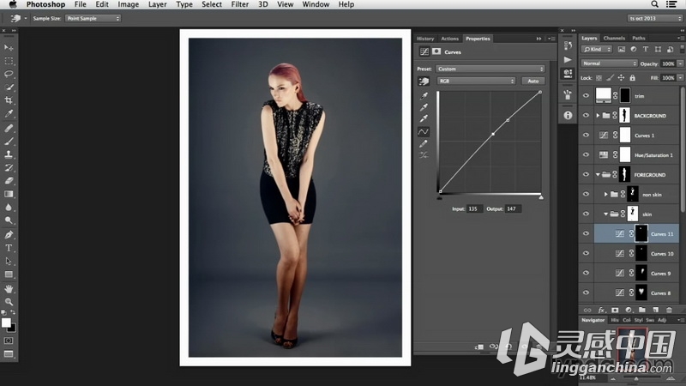Open the Actions play icon in dock
The height and width of the screenshot is (386, 686).
pyautogui.click(x=568, y=59)
